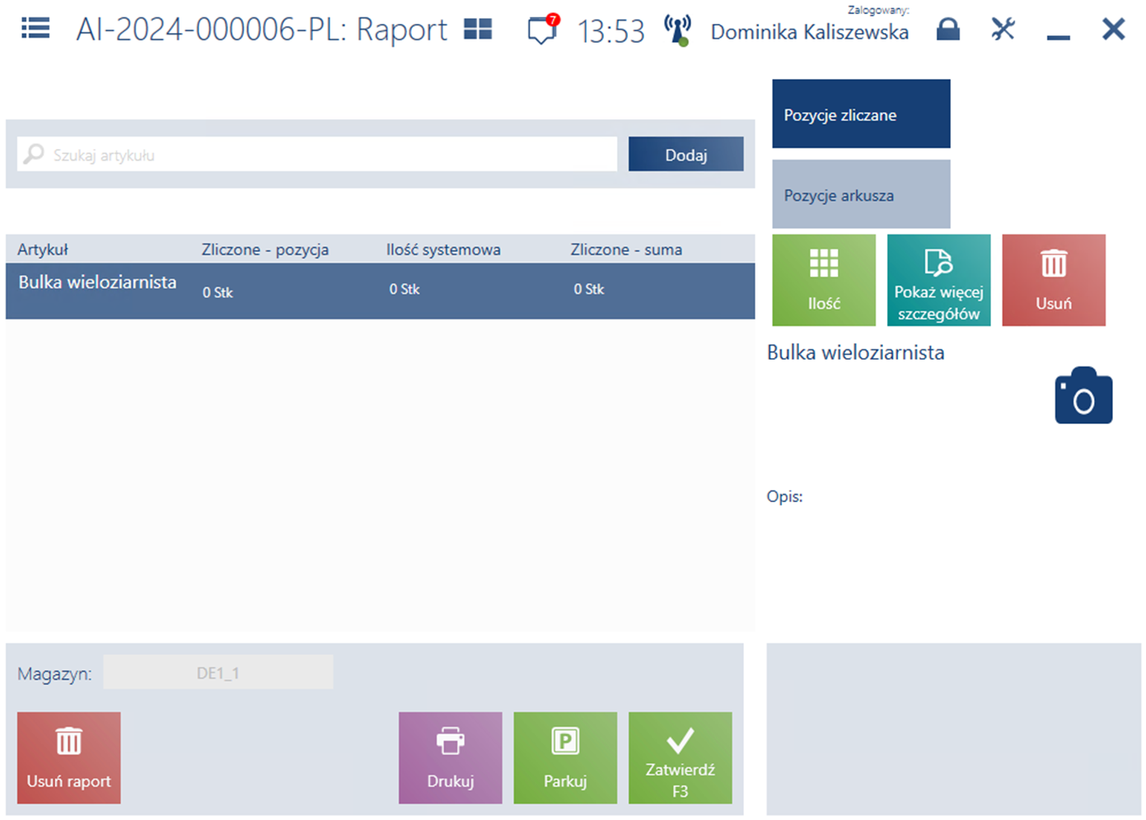Confirm the report with Zatwierdź F3
1146x820 pixels.
[680, 758]
